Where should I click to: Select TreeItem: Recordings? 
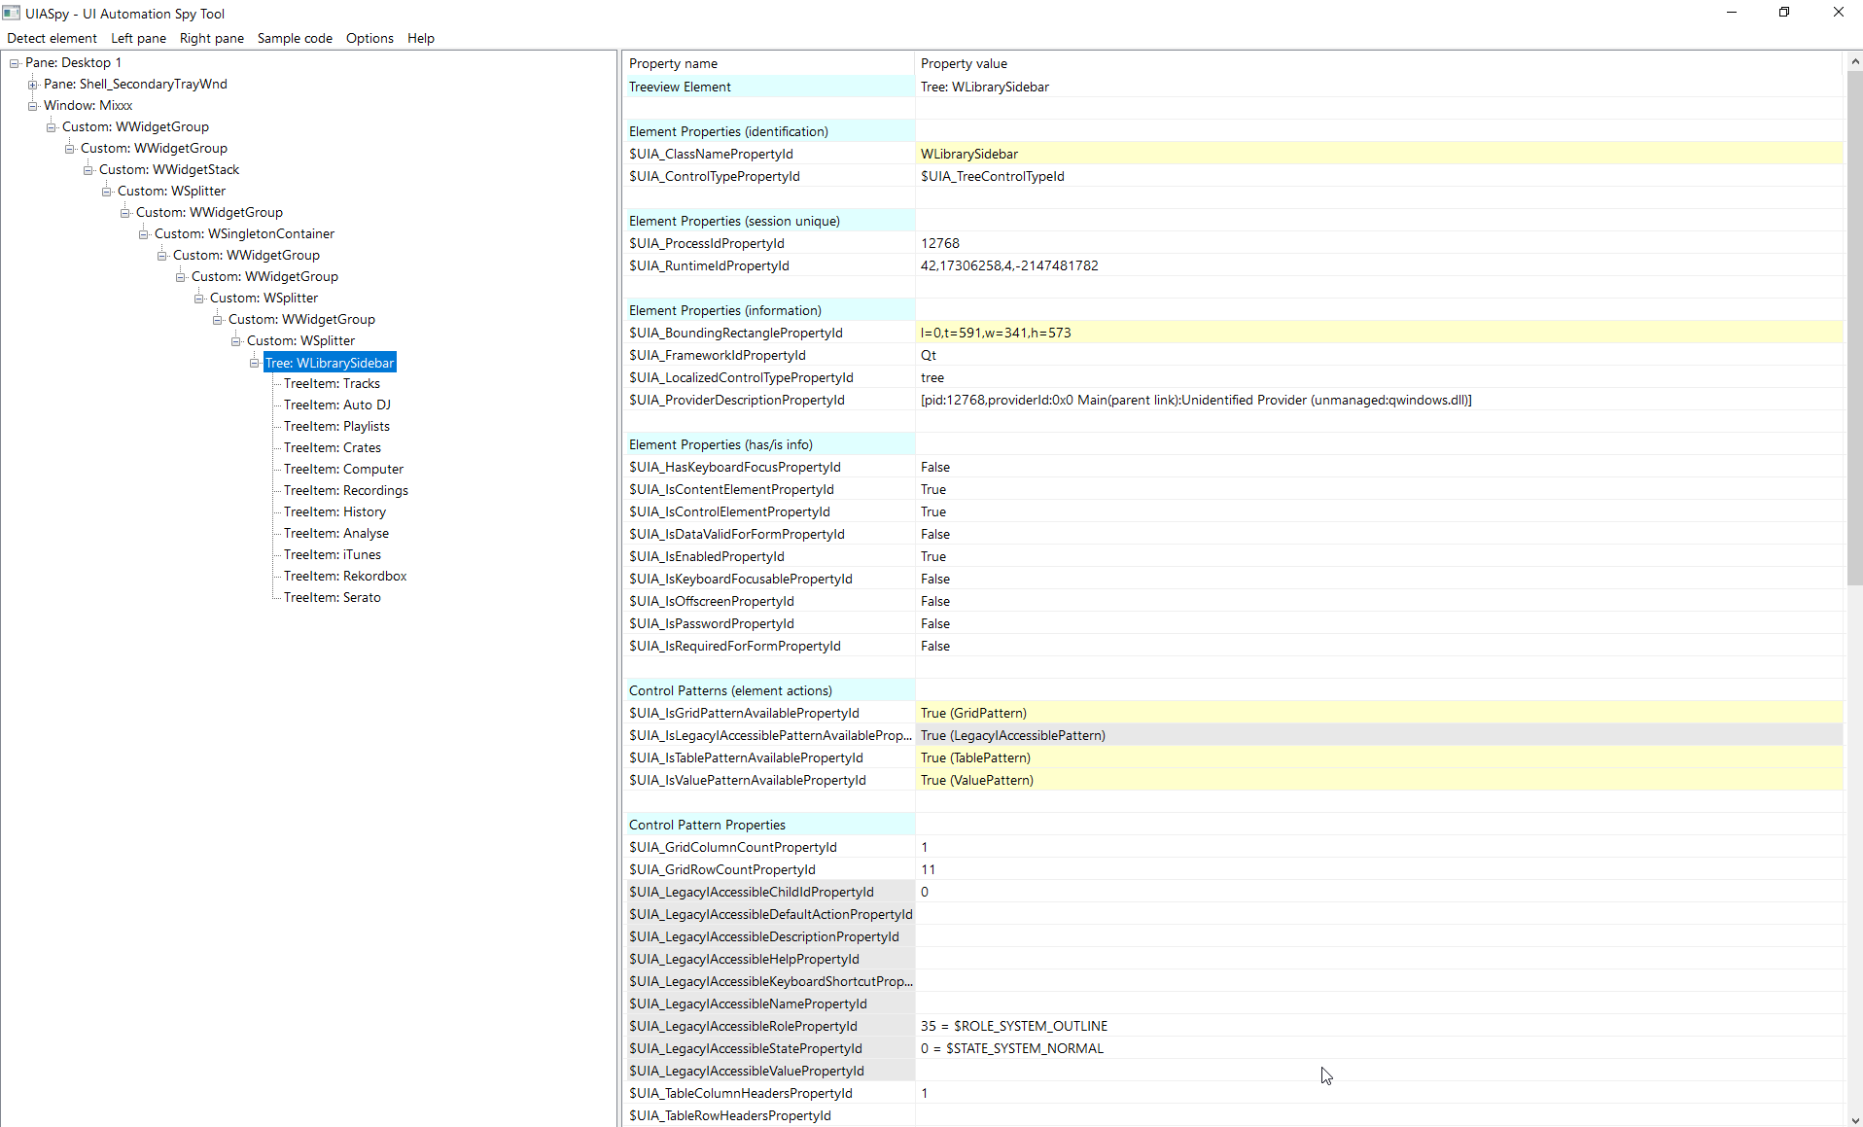click(x=345, y=491)
